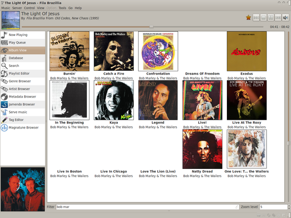
Task: Select the In The Beginning album cover
Action: pyautogui.click(x=70, y=100)
